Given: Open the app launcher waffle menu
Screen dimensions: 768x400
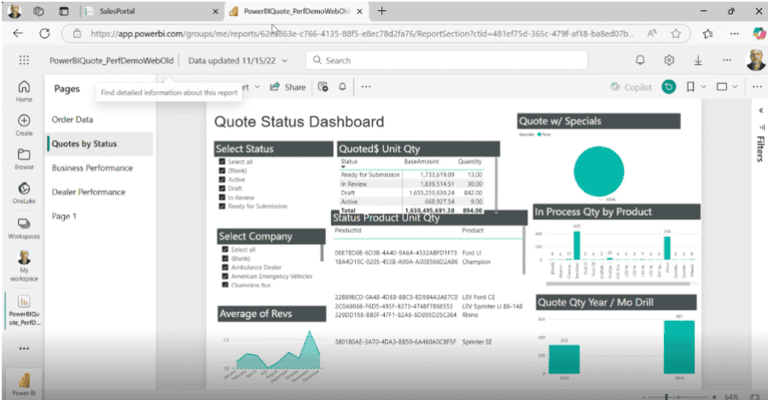Looking at the screenshot, I should [24, 61].
